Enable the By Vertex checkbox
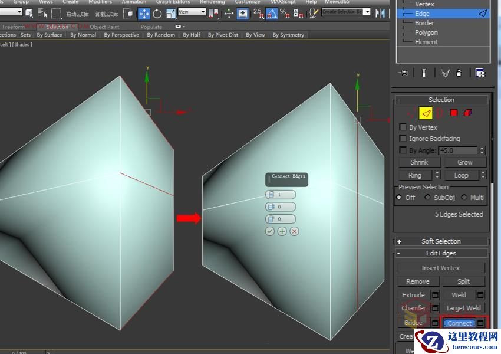Screen dimensions: 501x354 tap(403, 127)
